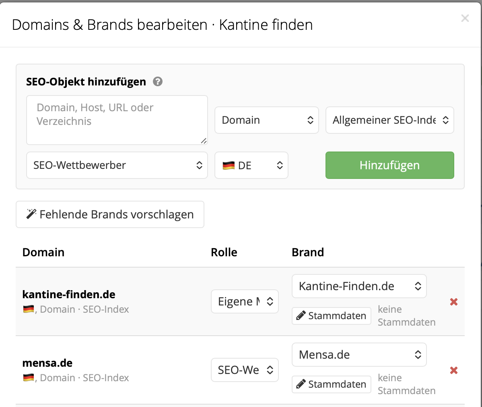Click the help question mark icon

coord(158,81)
